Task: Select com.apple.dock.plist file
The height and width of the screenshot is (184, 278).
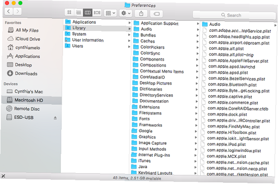Action: tap(224, 114)
